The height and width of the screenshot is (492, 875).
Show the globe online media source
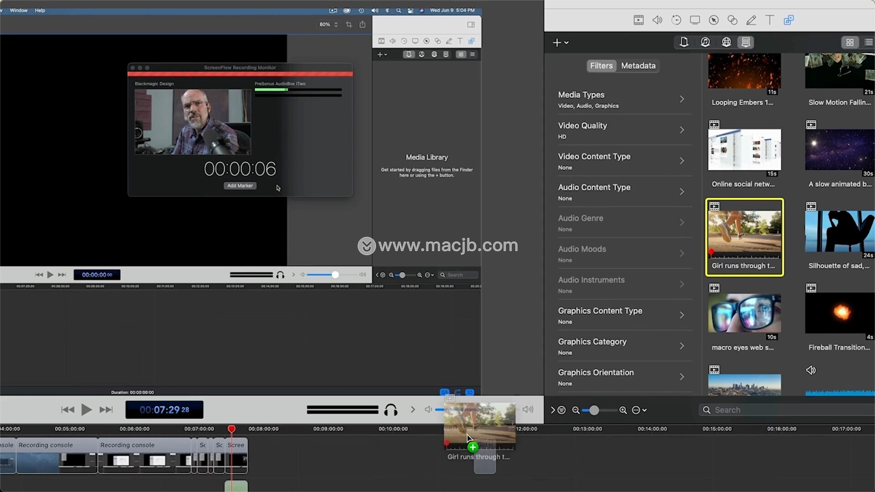726,42
